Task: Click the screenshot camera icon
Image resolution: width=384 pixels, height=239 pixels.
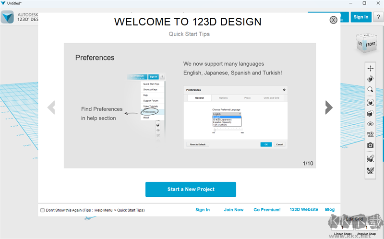Action: tap(370, 145)
